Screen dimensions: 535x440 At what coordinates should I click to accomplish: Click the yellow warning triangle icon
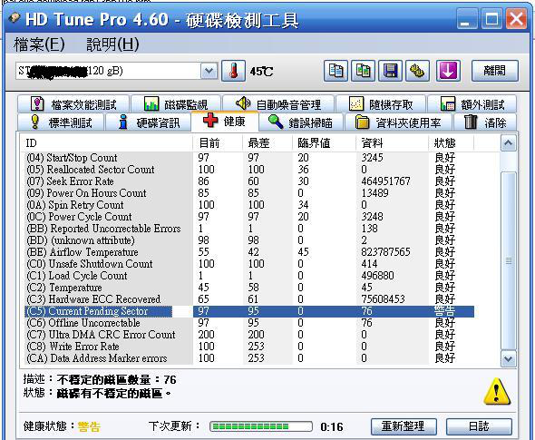(497, 392)
